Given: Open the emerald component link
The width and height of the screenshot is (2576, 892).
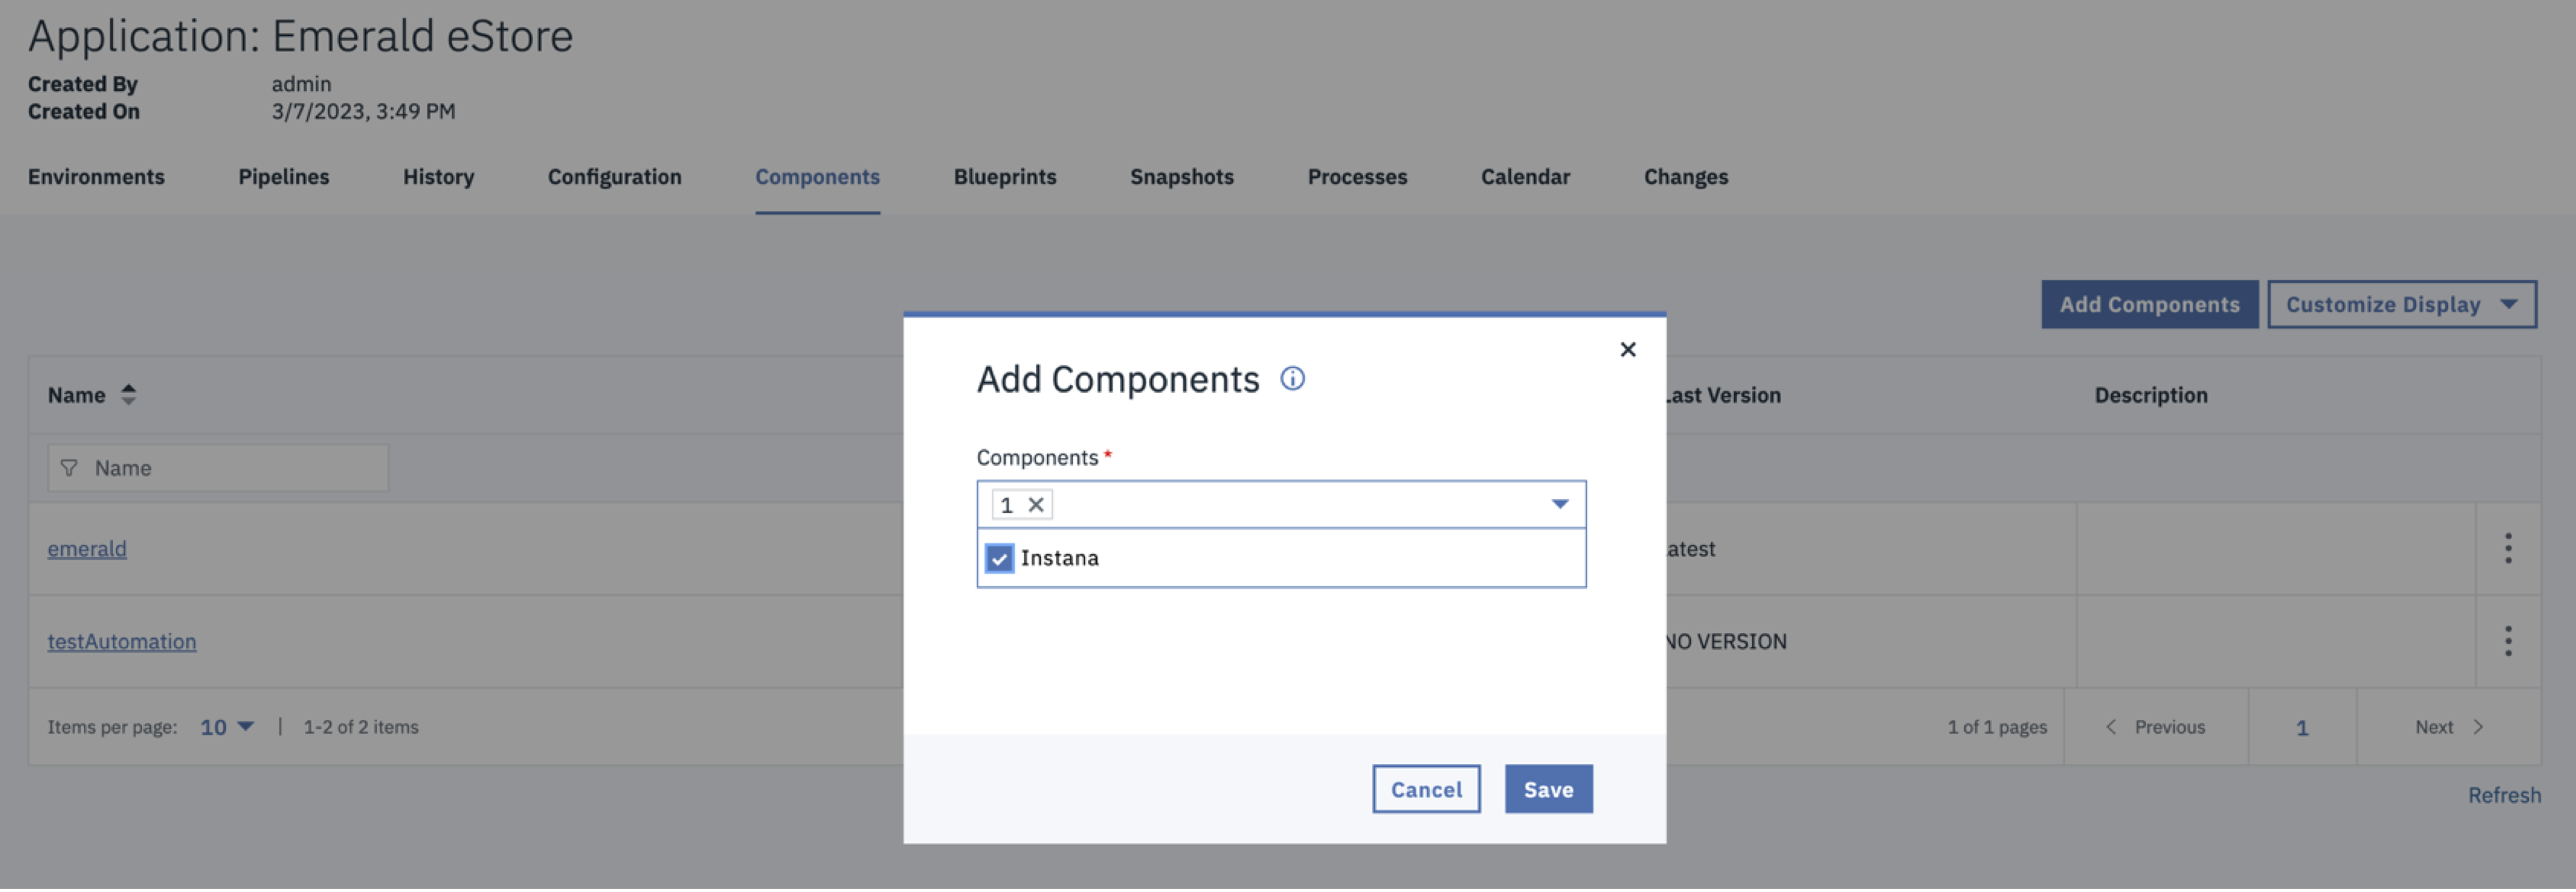Looking at the screenshot, I should click(87, 548).
